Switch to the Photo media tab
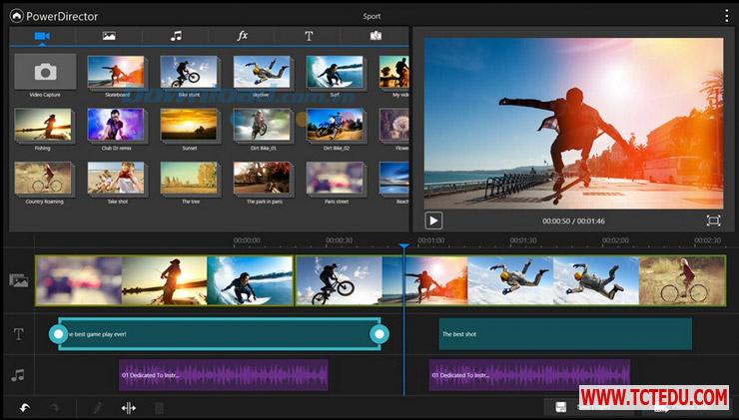The image size is (739, 420). 109,36
